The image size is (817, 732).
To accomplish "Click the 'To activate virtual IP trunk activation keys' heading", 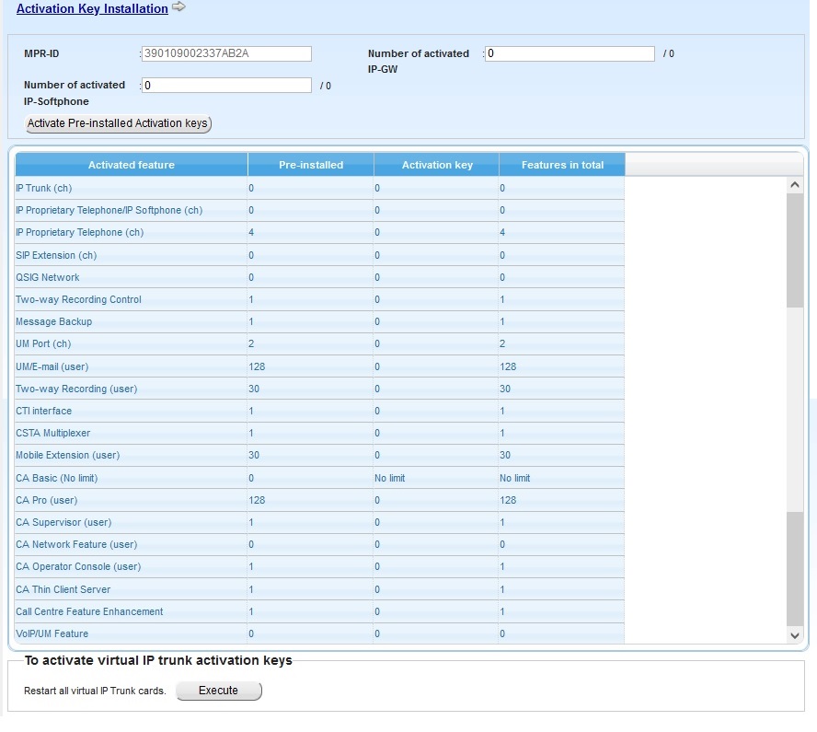I will click(x=158, y=660).
